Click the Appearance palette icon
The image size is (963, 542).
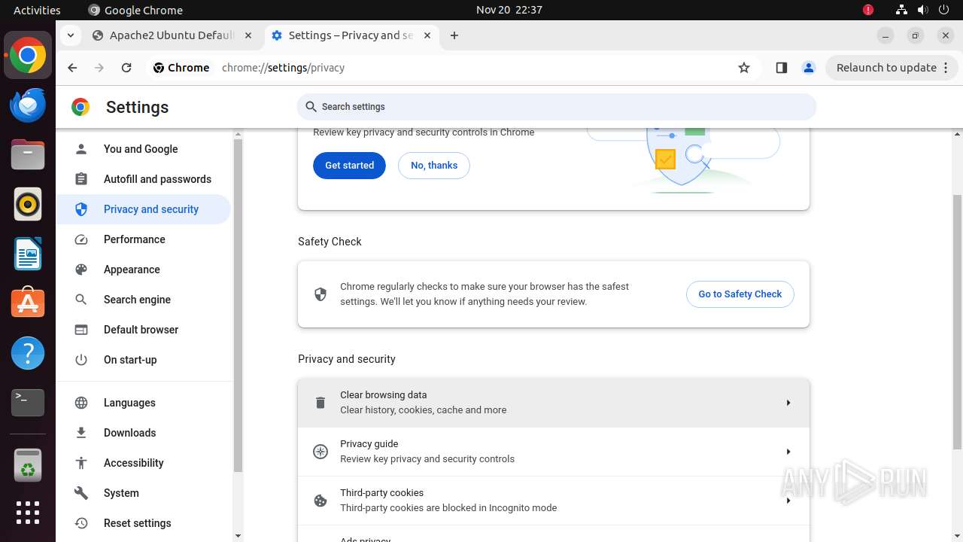pyautogui.click(x=81, y=269)
